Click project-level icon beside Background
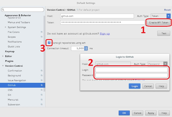 [42, 75]
